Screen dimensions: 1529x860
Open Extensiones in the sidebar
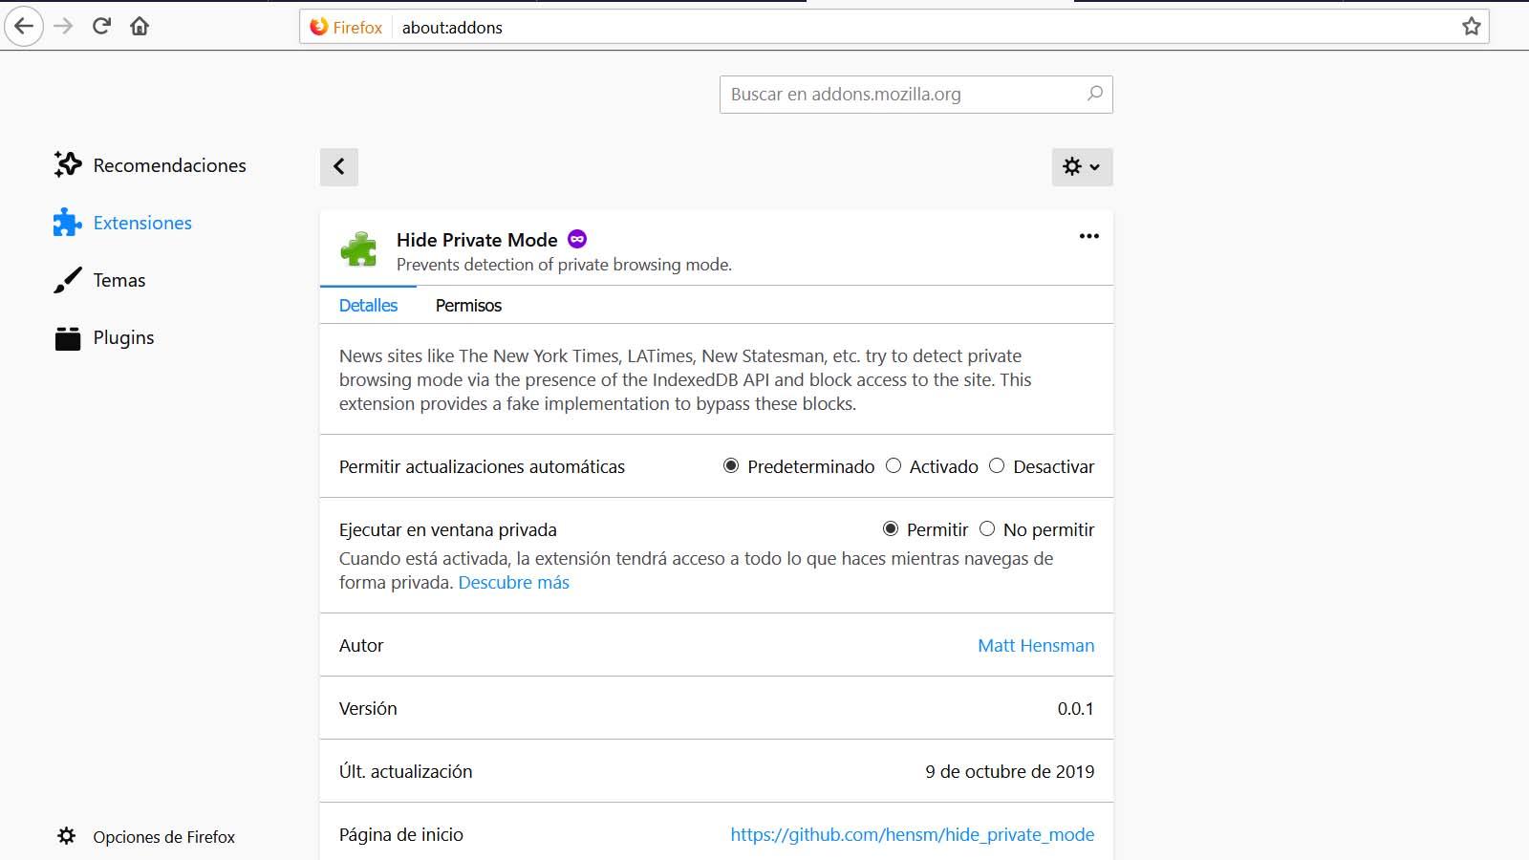142,223
